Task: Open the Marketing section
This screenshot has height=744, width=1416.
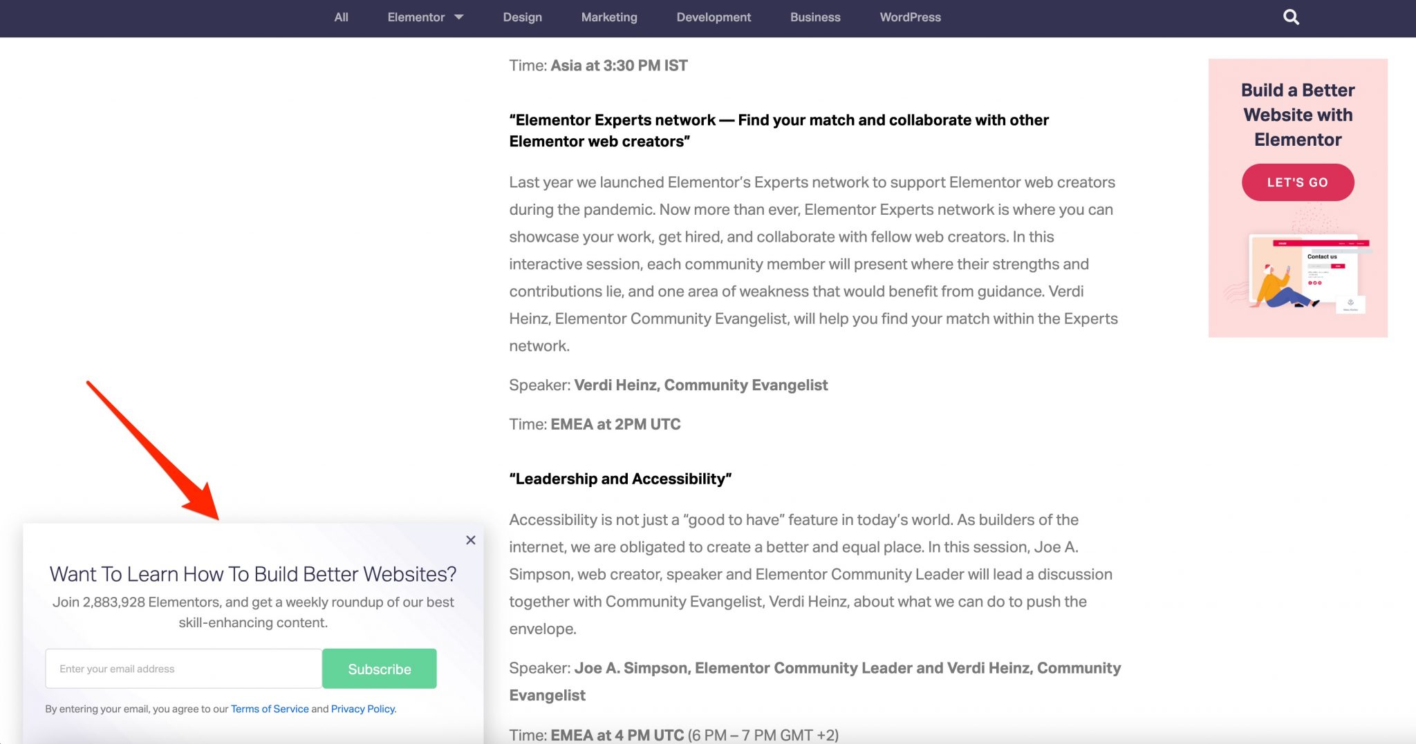Action: 608,17
